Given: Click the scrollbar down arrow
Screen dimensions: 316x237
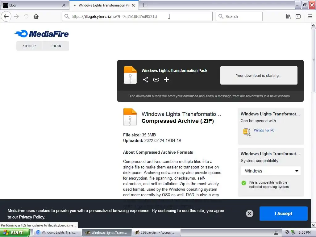Looking at the screenshot, I should click(313, 225).
